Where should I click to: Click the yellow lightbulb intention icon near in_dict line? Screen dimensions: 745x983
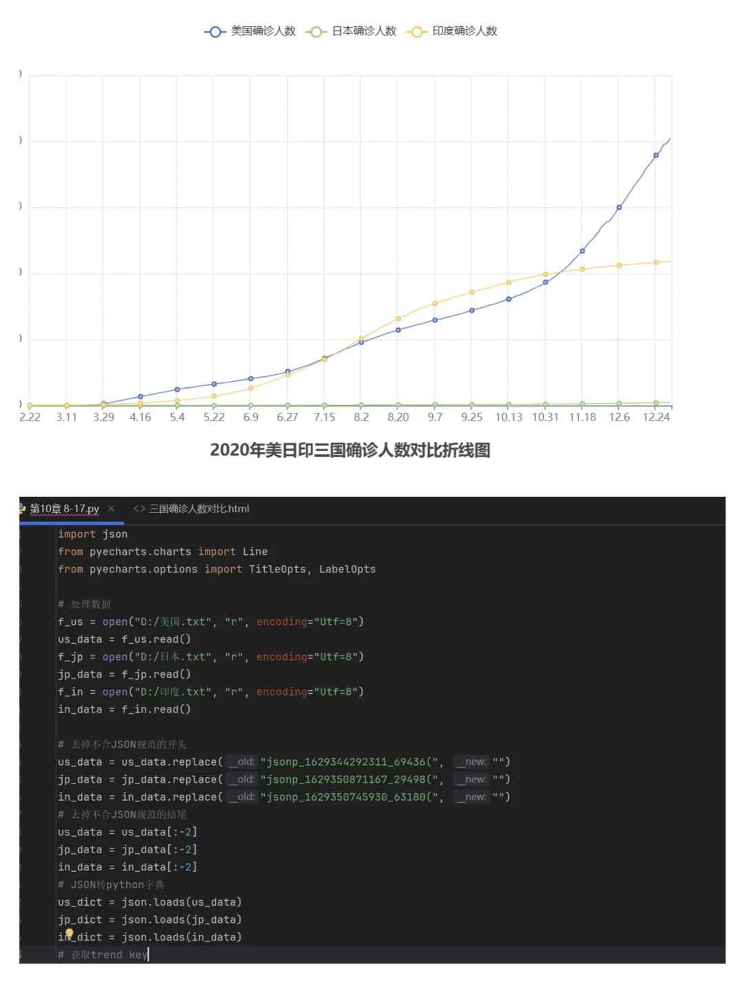click(x=69, y=933)
